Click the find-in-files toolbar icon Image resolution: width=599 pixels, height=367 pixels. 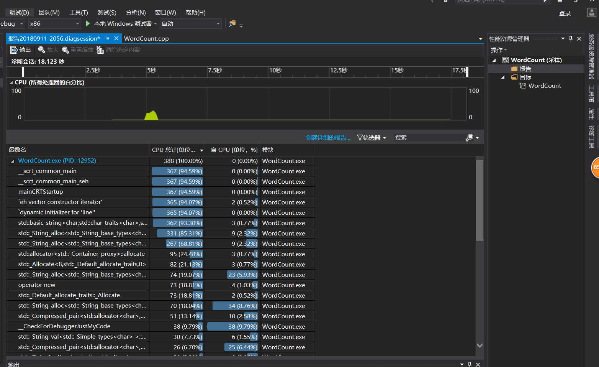coord(232,24)
